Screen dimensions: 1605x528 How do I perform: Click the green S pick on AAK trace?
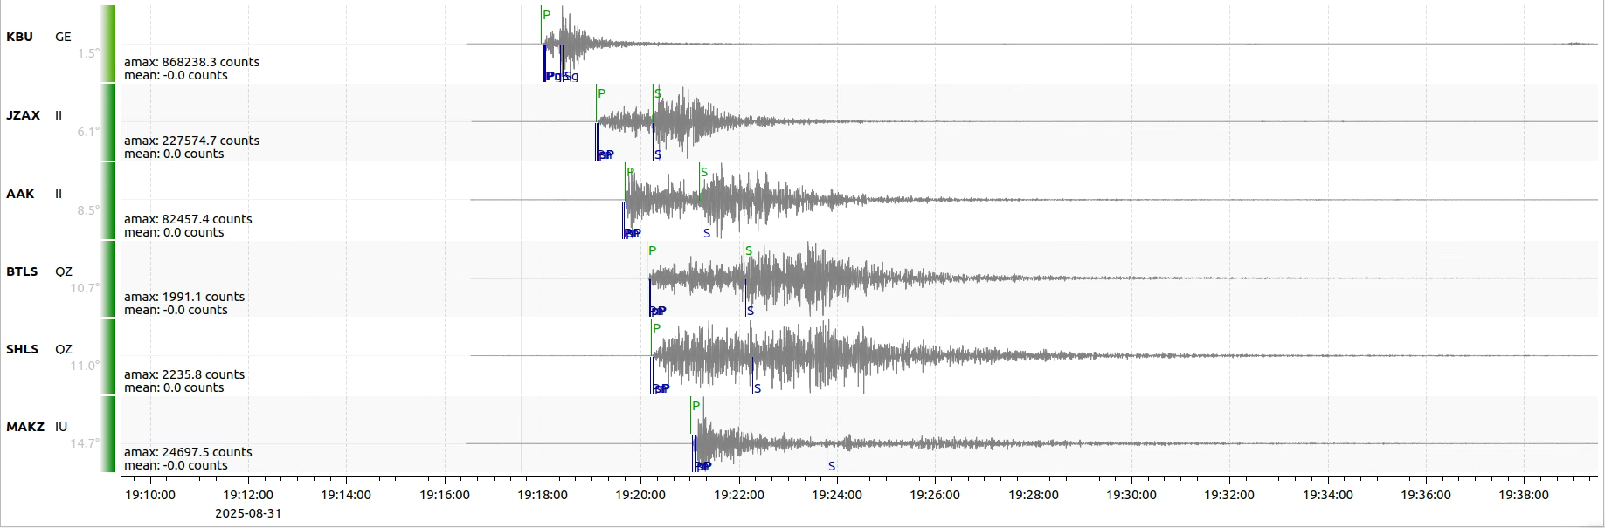click(703, 172)
